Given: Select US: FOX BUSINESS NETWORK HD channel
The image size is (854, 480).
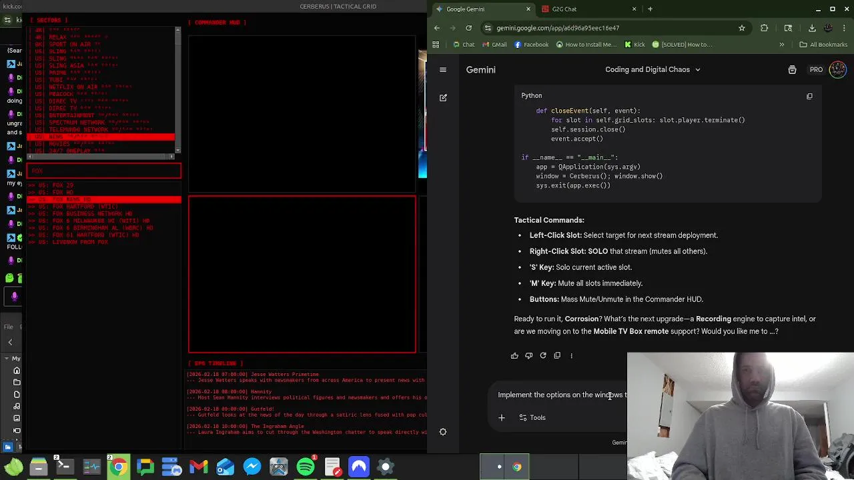Looking at the screenshot, I should pos(104,214).
